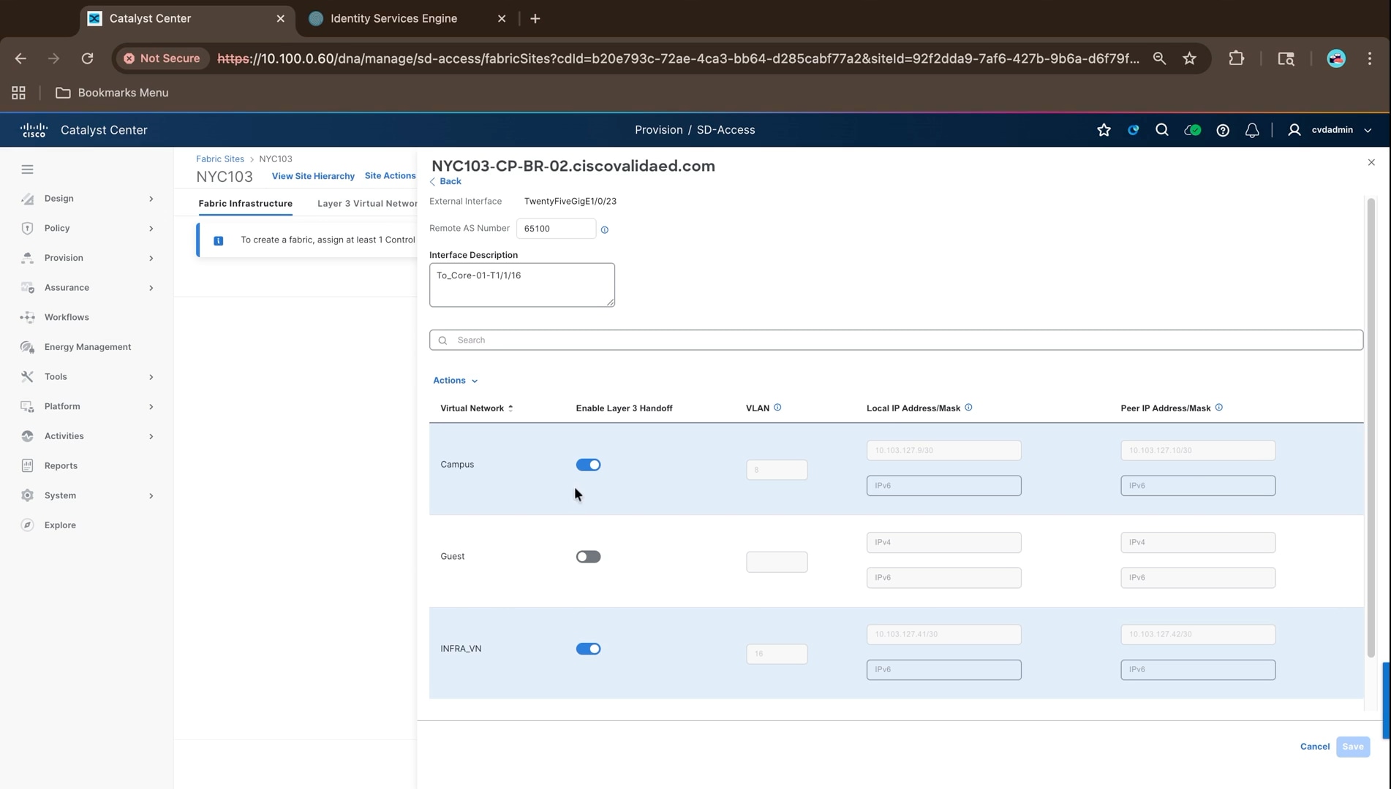
Task: Click the Peer IP Address/Mask info icon
Action: [x=1218, y=408]
